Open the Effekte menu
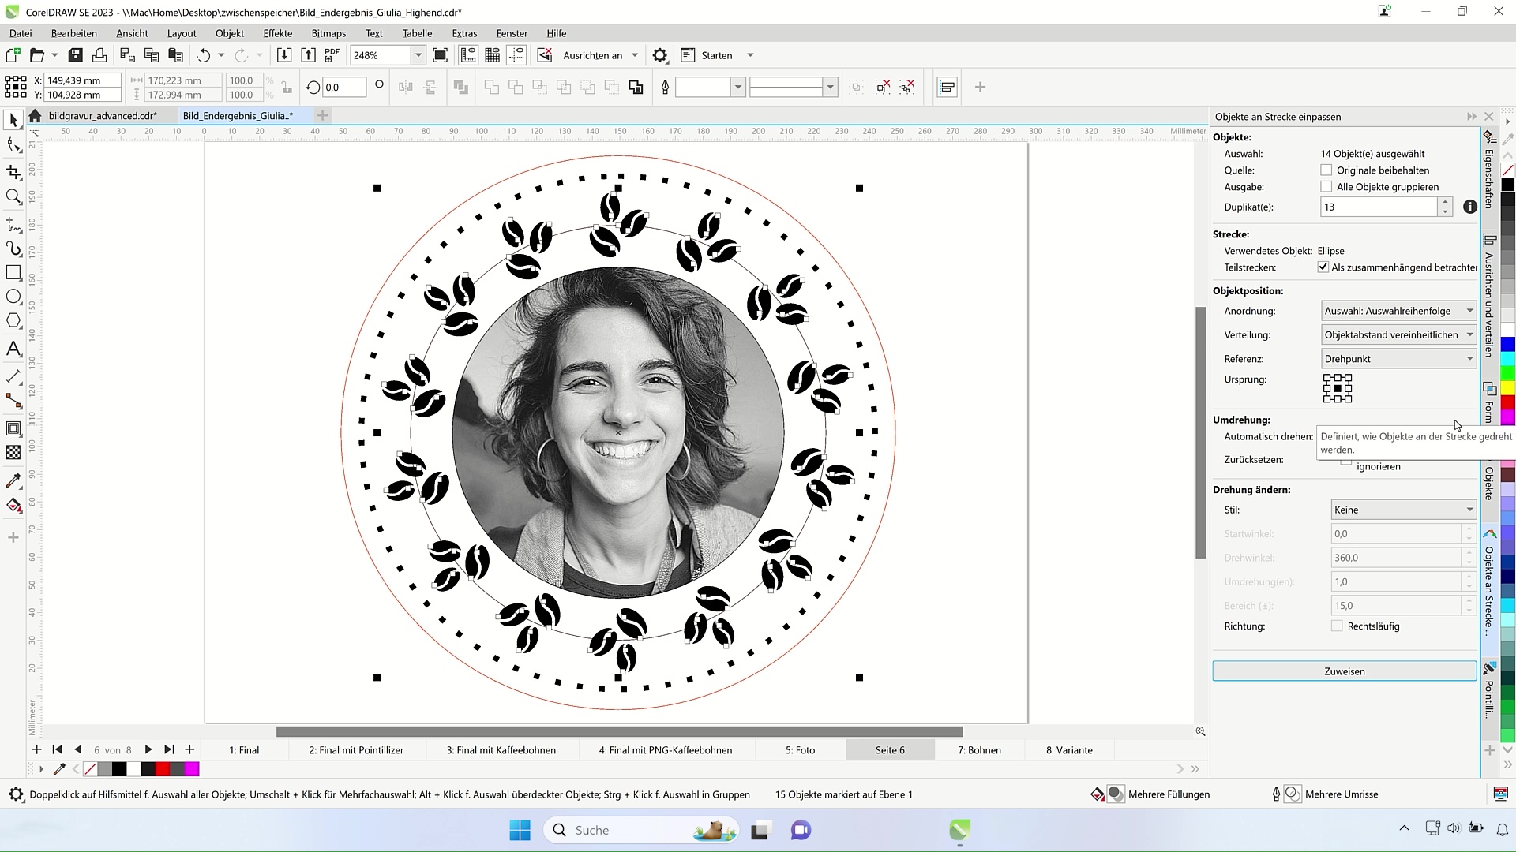The height and width of the screenshot is (852, 1516). tap(277, 33)
